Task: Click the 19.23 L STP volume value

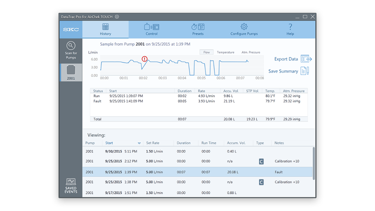Action: point(252,119)
